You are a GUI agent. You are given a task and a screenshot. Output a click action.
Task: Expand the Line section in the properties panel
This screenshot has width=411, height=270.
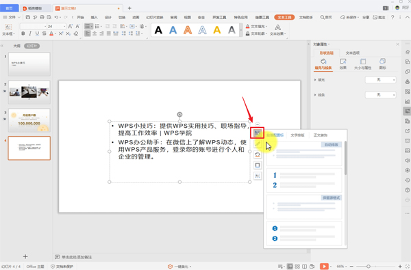(315, 95)
